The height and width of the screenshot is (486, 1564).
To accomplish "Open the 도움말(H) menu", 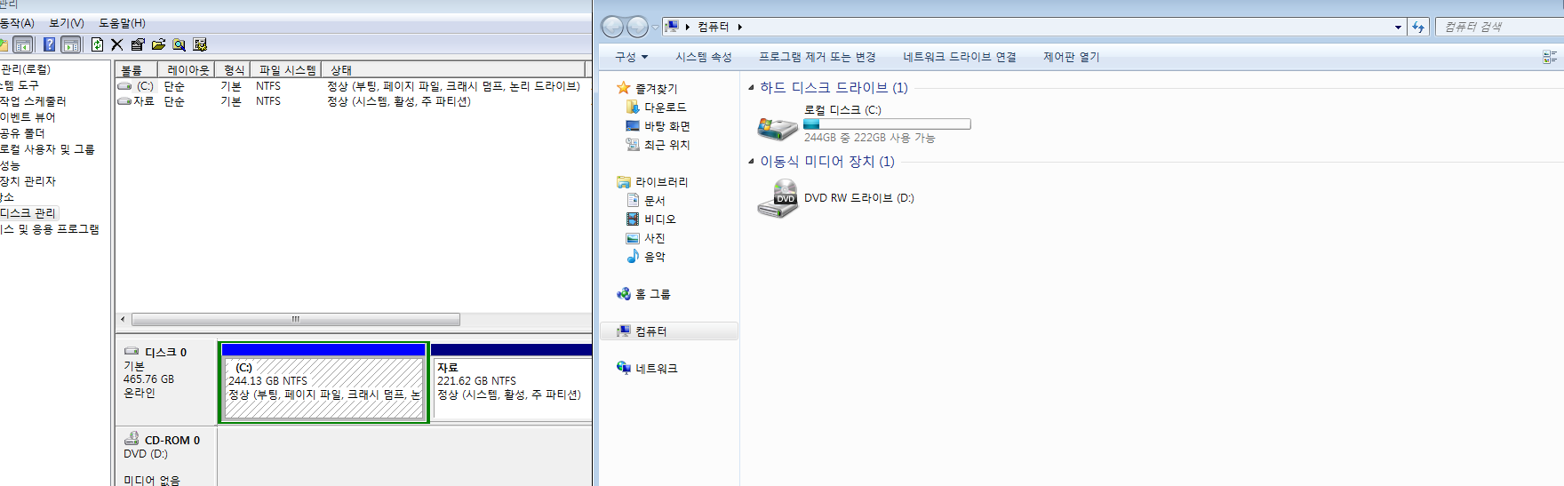I will [x=122, y=23].
